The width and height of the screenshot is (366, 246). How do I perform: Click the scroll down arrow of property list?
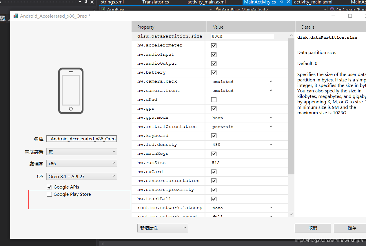291,214
